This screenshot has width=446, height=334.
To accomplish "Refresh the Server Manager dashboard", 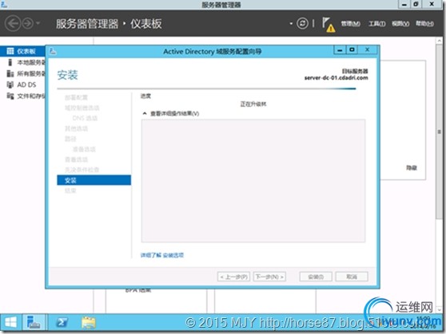I will 302,23.
